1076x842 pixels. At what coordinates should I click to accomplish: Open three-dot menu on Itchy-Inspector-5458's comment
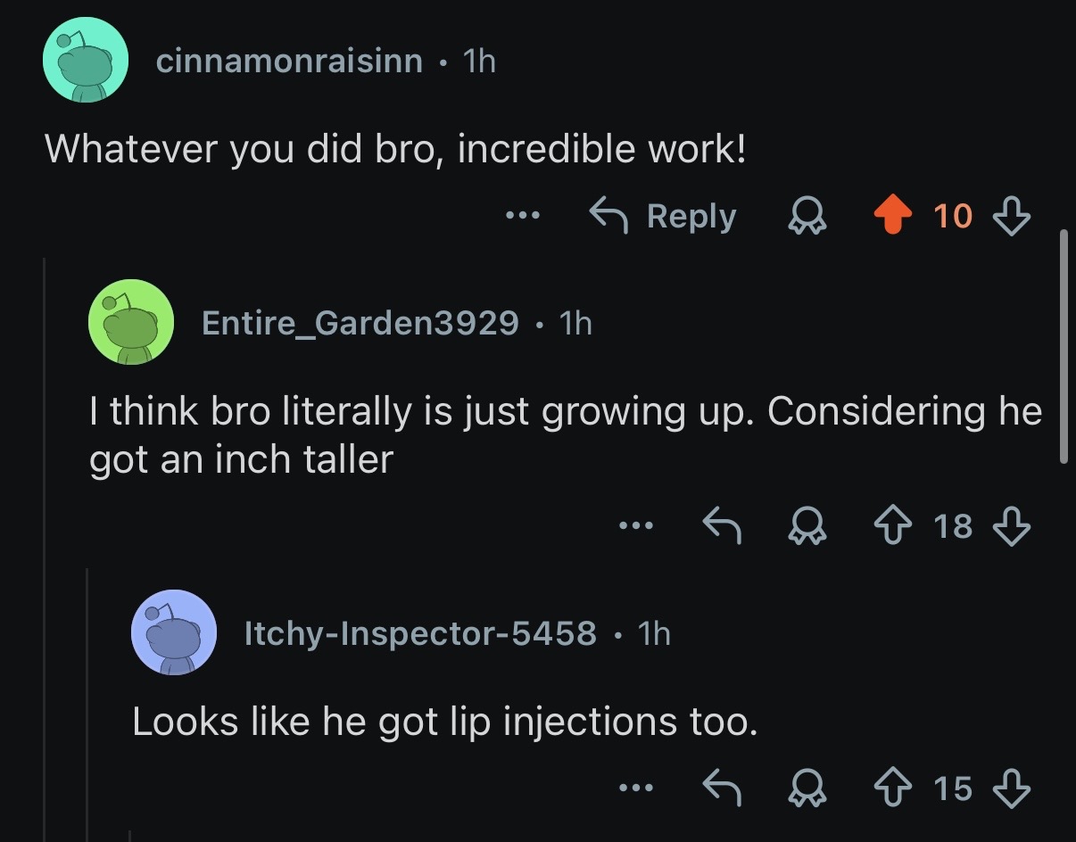pos(637,788)
